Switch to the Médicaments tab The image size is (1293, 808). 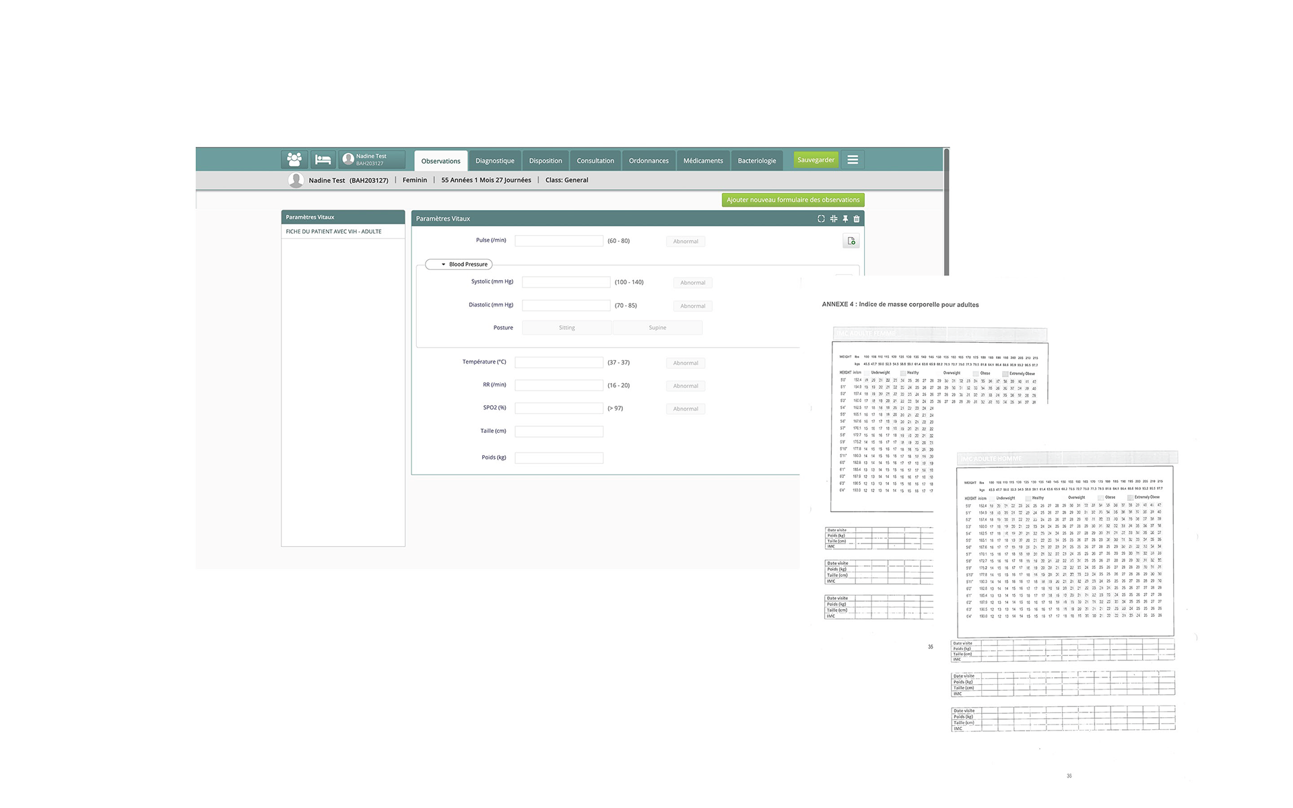pos(703,161)
